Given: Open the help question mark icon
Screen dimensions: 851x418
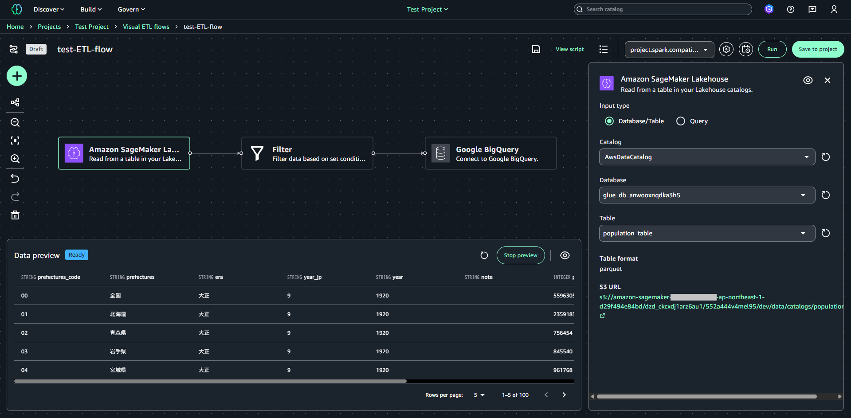Looking at the screenshot, I should tap(791, 9).
